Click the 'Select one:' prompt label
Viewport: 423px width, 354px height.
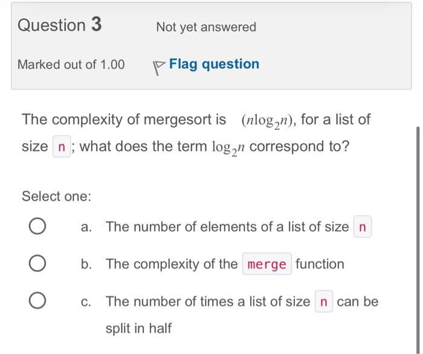[57, 196]
